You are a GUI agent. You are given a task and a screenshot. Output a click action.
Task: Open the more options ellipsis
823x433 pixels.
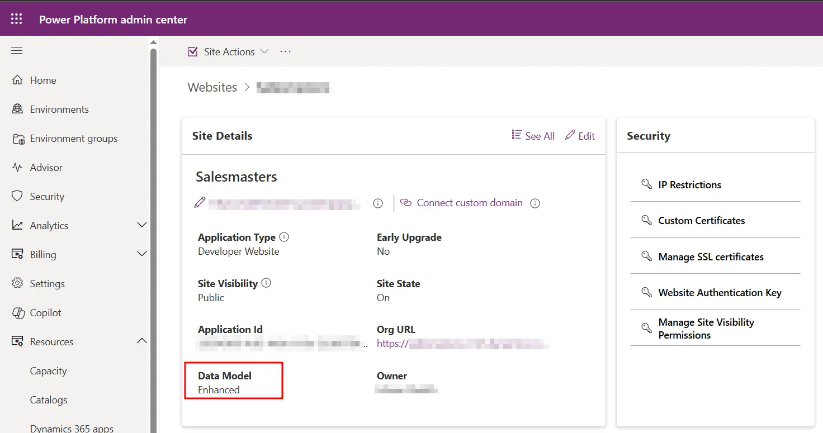286,51
